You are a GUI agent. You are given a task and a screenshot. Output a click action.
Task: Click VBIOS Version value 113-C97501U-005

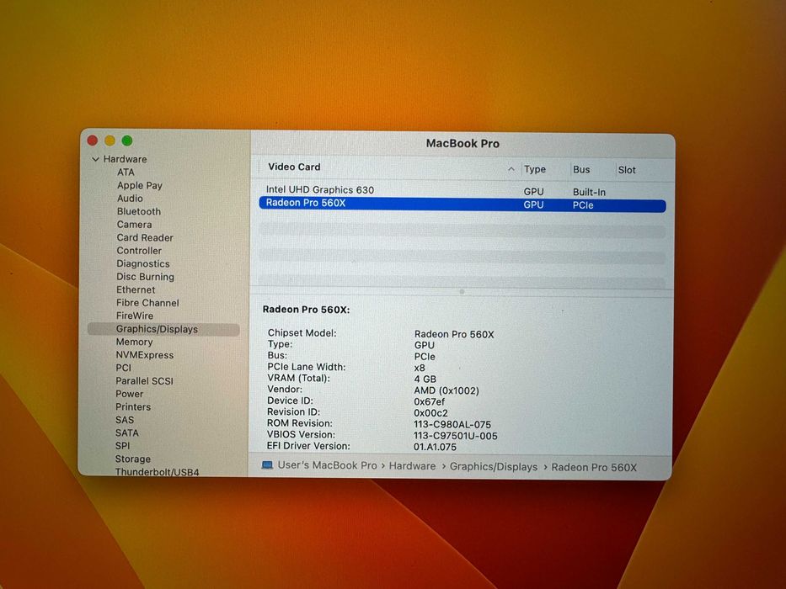456,436
